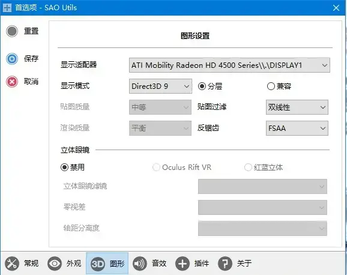Click the 立体眼镜 section label
Screen dimensions: 347x275
pos(75,150)
